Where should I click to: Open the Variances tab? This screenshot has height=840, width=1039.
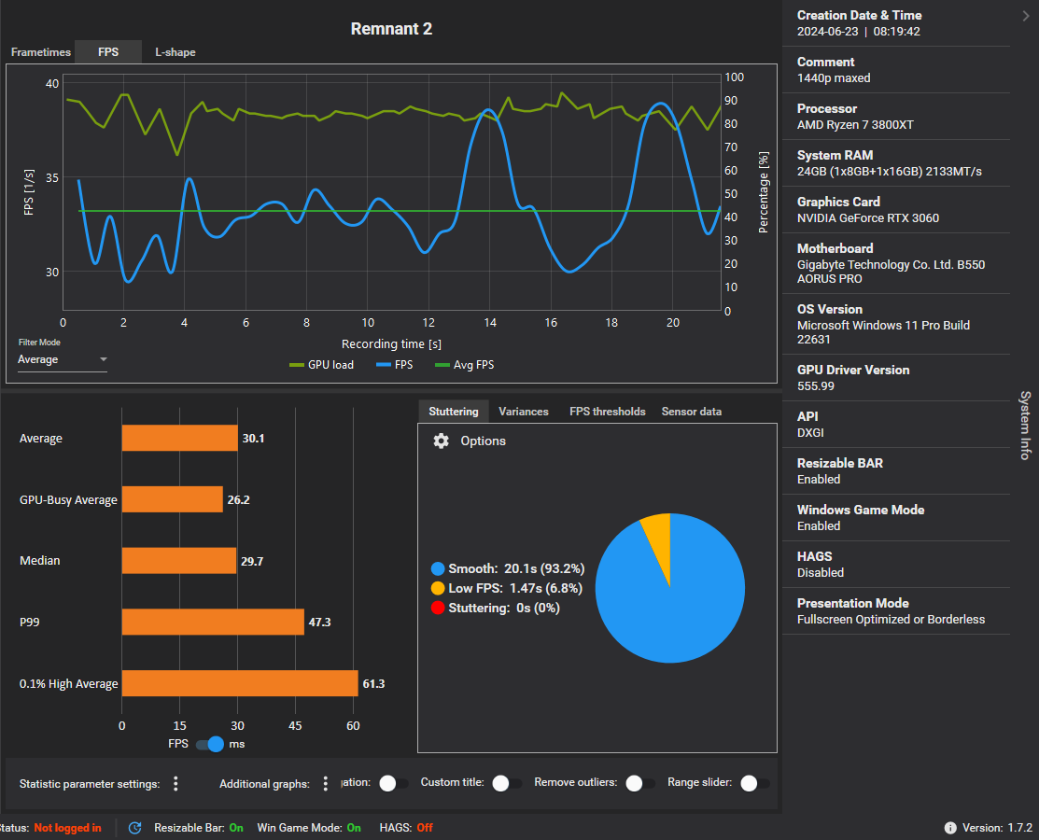point(524,412)
